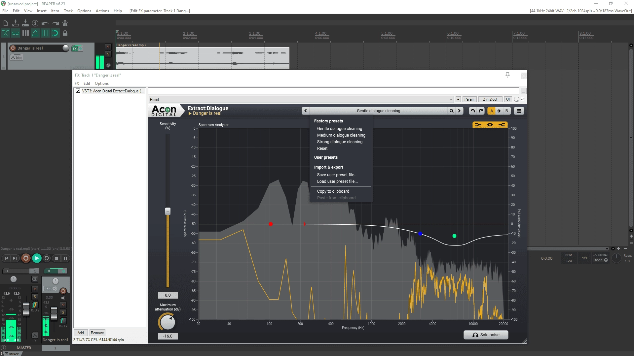The height and width of the screenshot is (356, 634).
Task: Open the plugin list menu icon
Action: (x=519, y=111)
